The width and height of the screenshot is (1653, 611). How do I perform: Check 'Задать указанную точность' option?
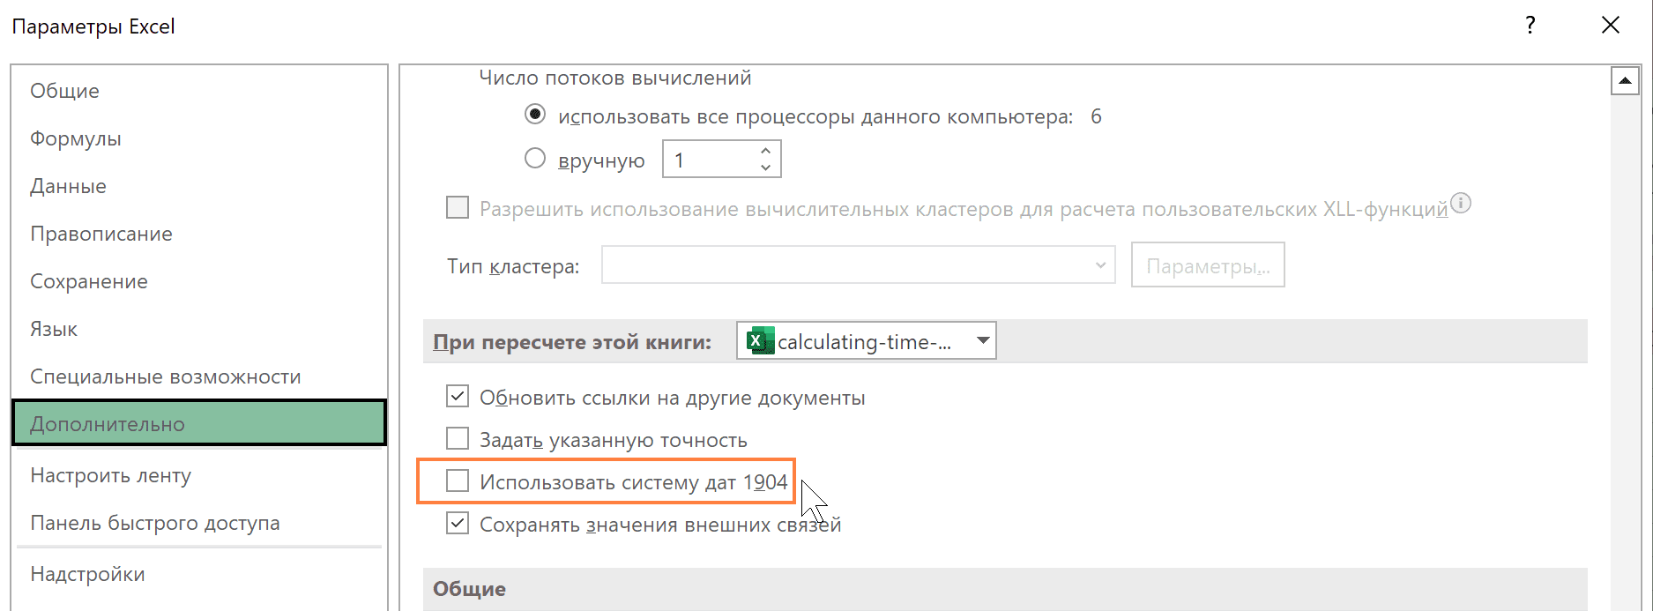click(458, 439)
